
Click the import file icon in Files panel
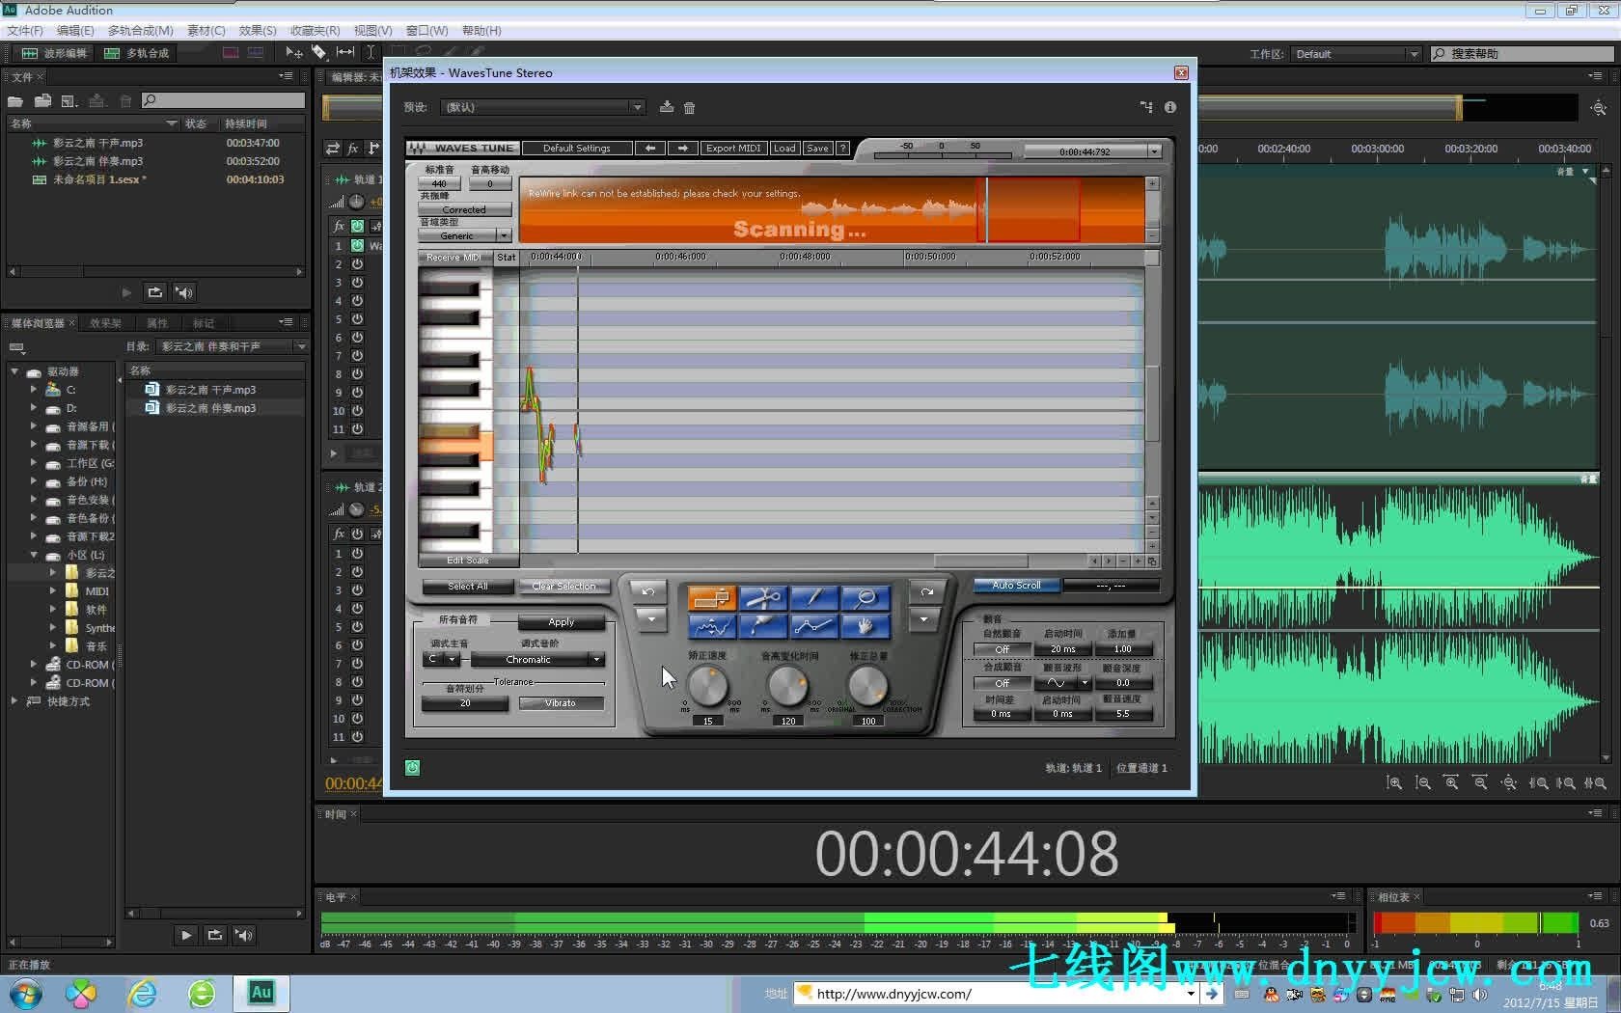click(x=42, y=100)
